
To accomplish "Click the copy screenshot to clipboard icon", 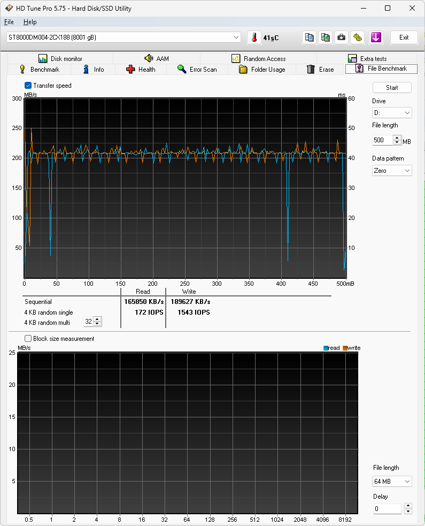I will click(x=325, y=37).
